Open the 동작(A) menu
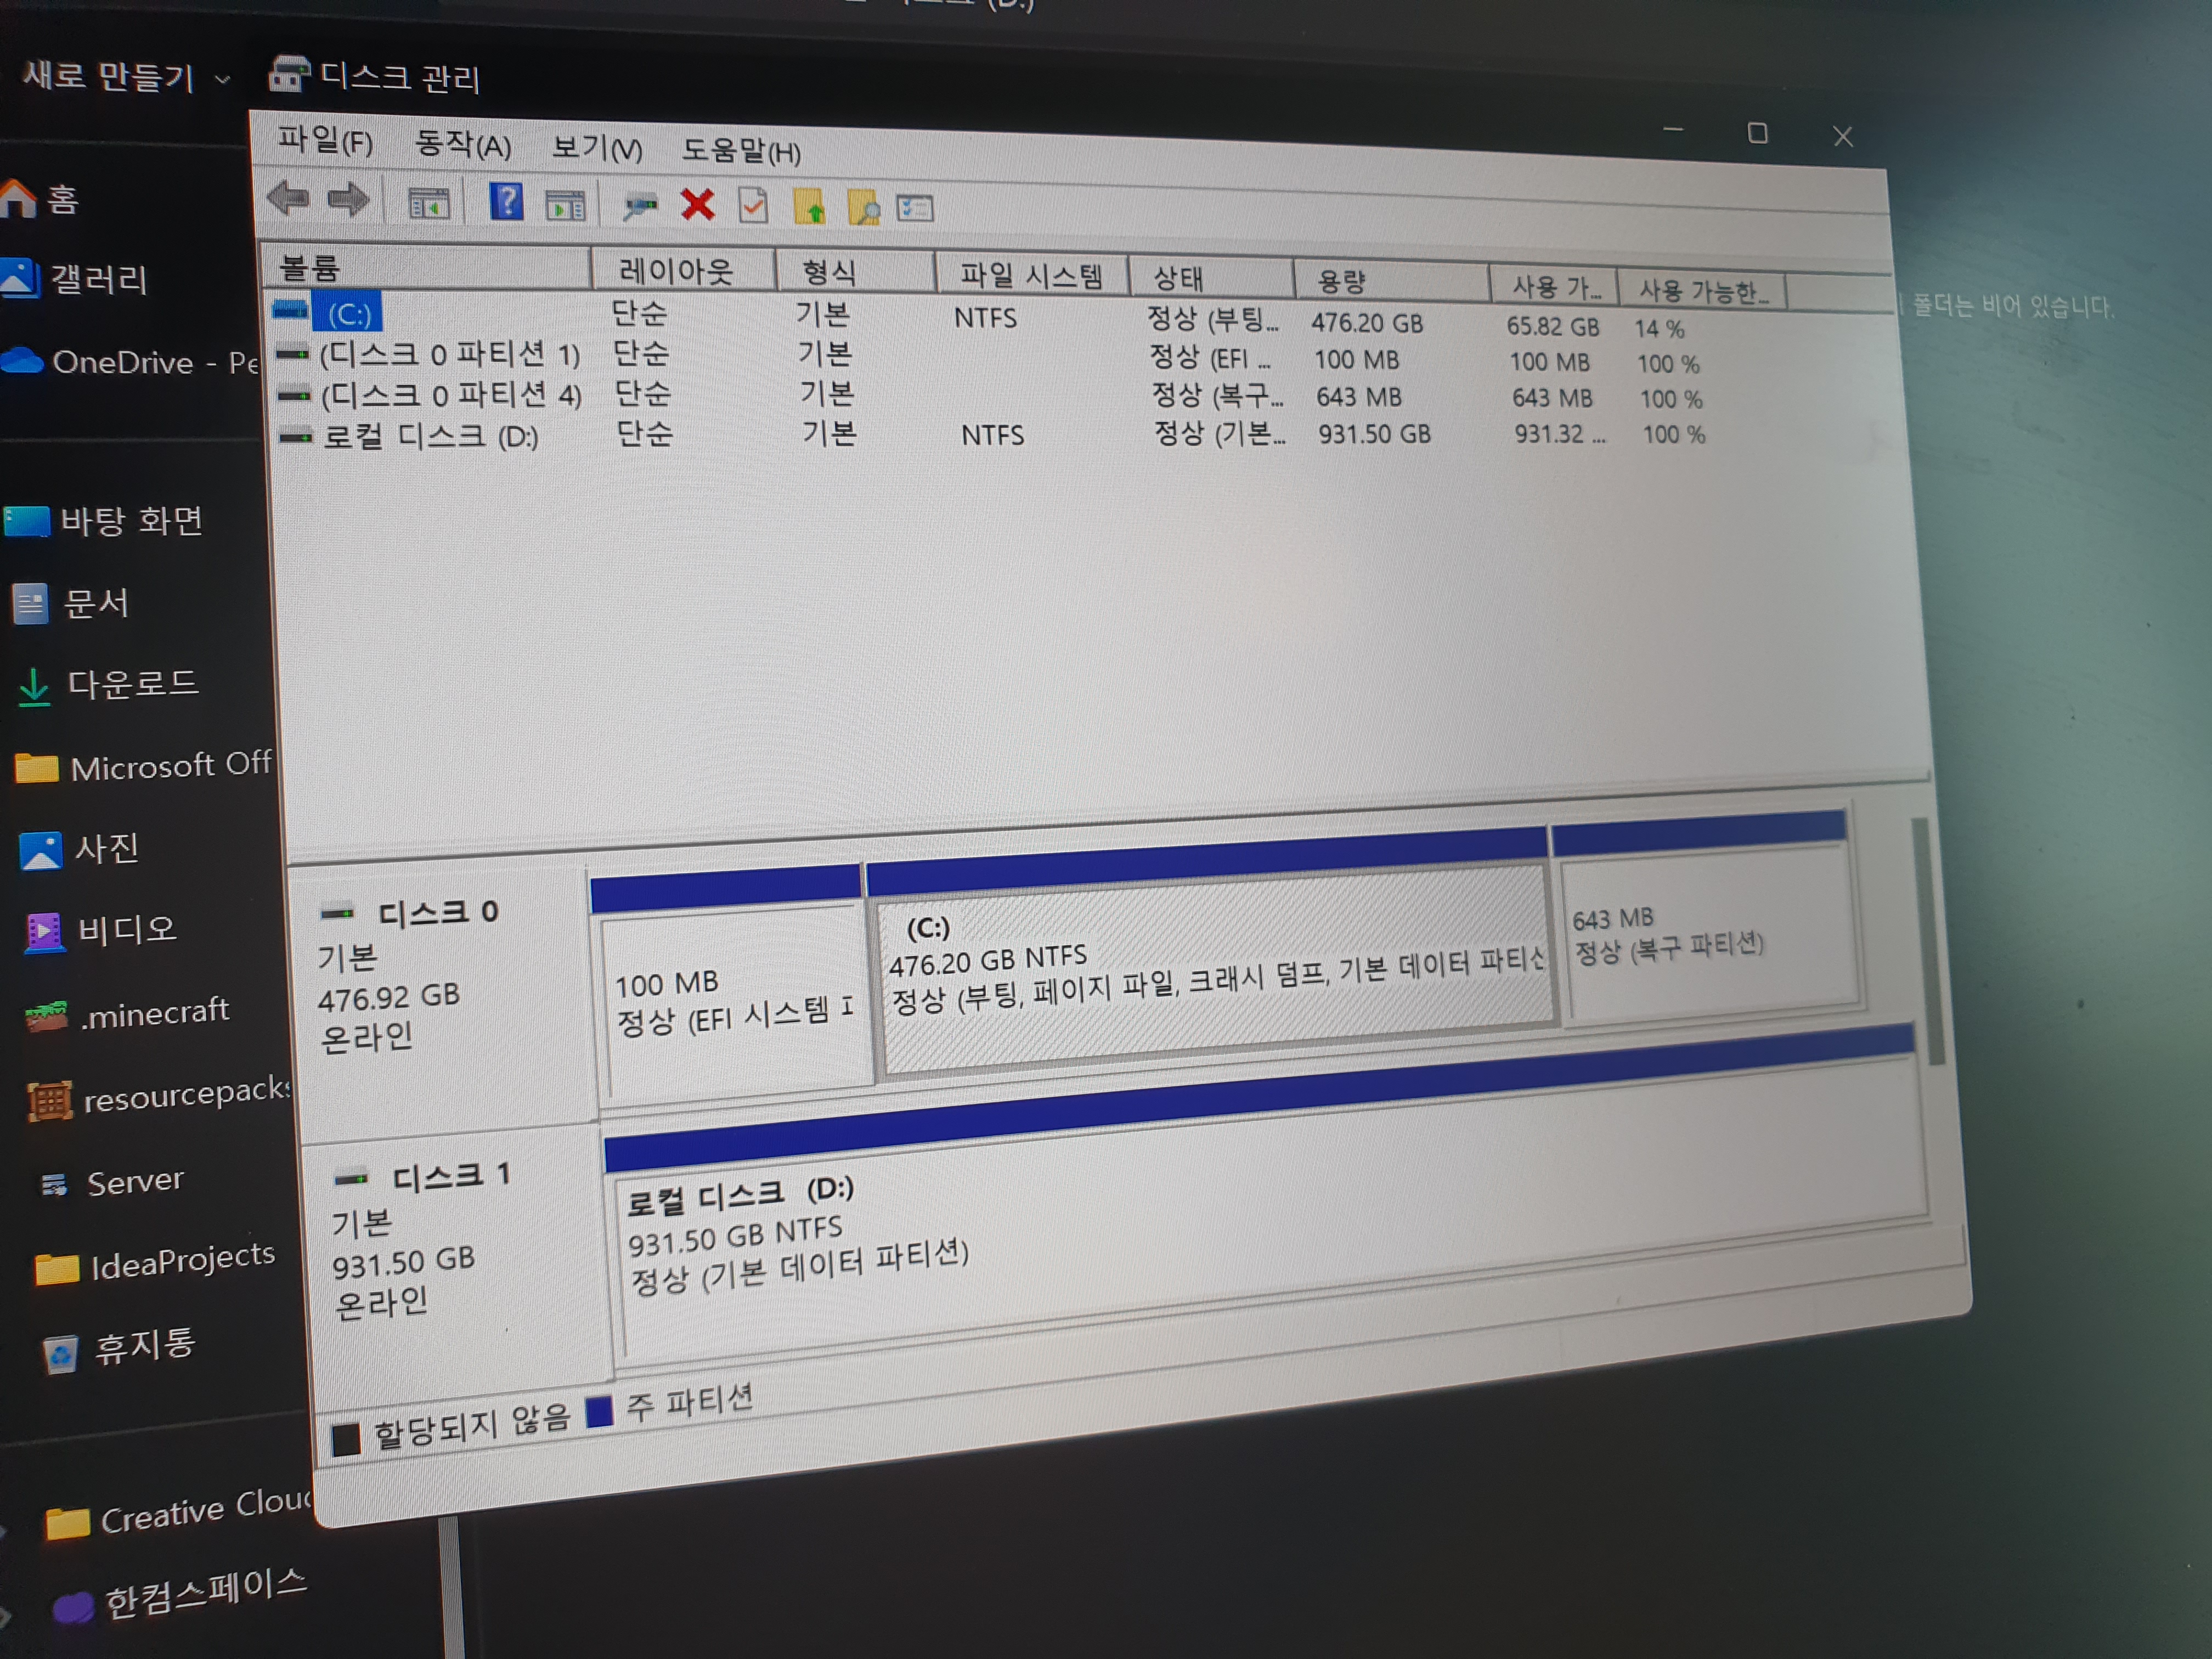This screenshot has height=1659, width=2212. (462, 145)
